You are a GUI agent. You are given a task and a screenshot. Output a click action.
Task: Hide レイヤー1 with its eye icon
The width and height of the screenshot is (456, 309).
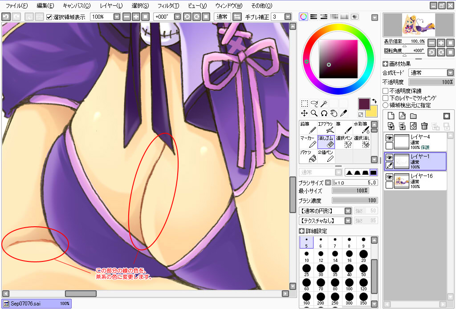click(389, 157)
